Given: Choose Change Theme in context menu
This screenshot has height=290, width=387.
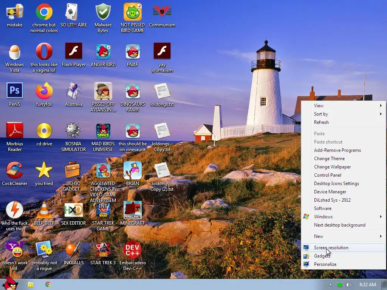Looking at the screenshot, I should click(343, 159).
